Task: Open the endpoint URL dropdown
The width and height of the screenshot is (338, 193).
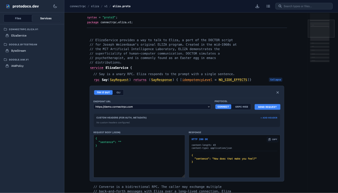Action: click(x=152, y=107)
